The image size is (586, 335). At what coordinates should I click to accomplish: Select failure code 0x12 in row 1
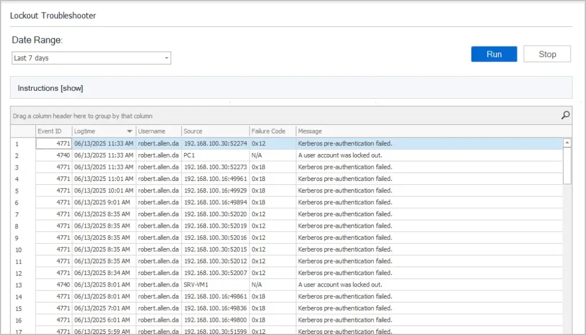(273, 143)
